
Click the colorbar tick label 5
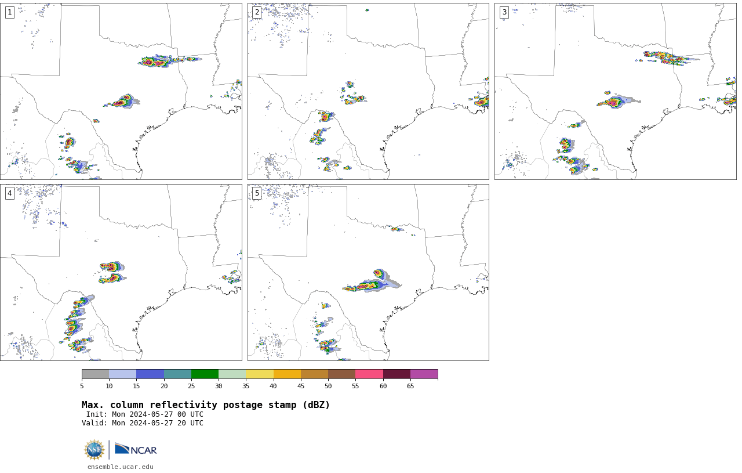(82, 387)
